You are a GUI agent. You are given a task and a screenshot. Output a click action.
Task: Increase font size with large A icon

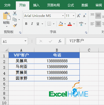(x=79, y=16)
